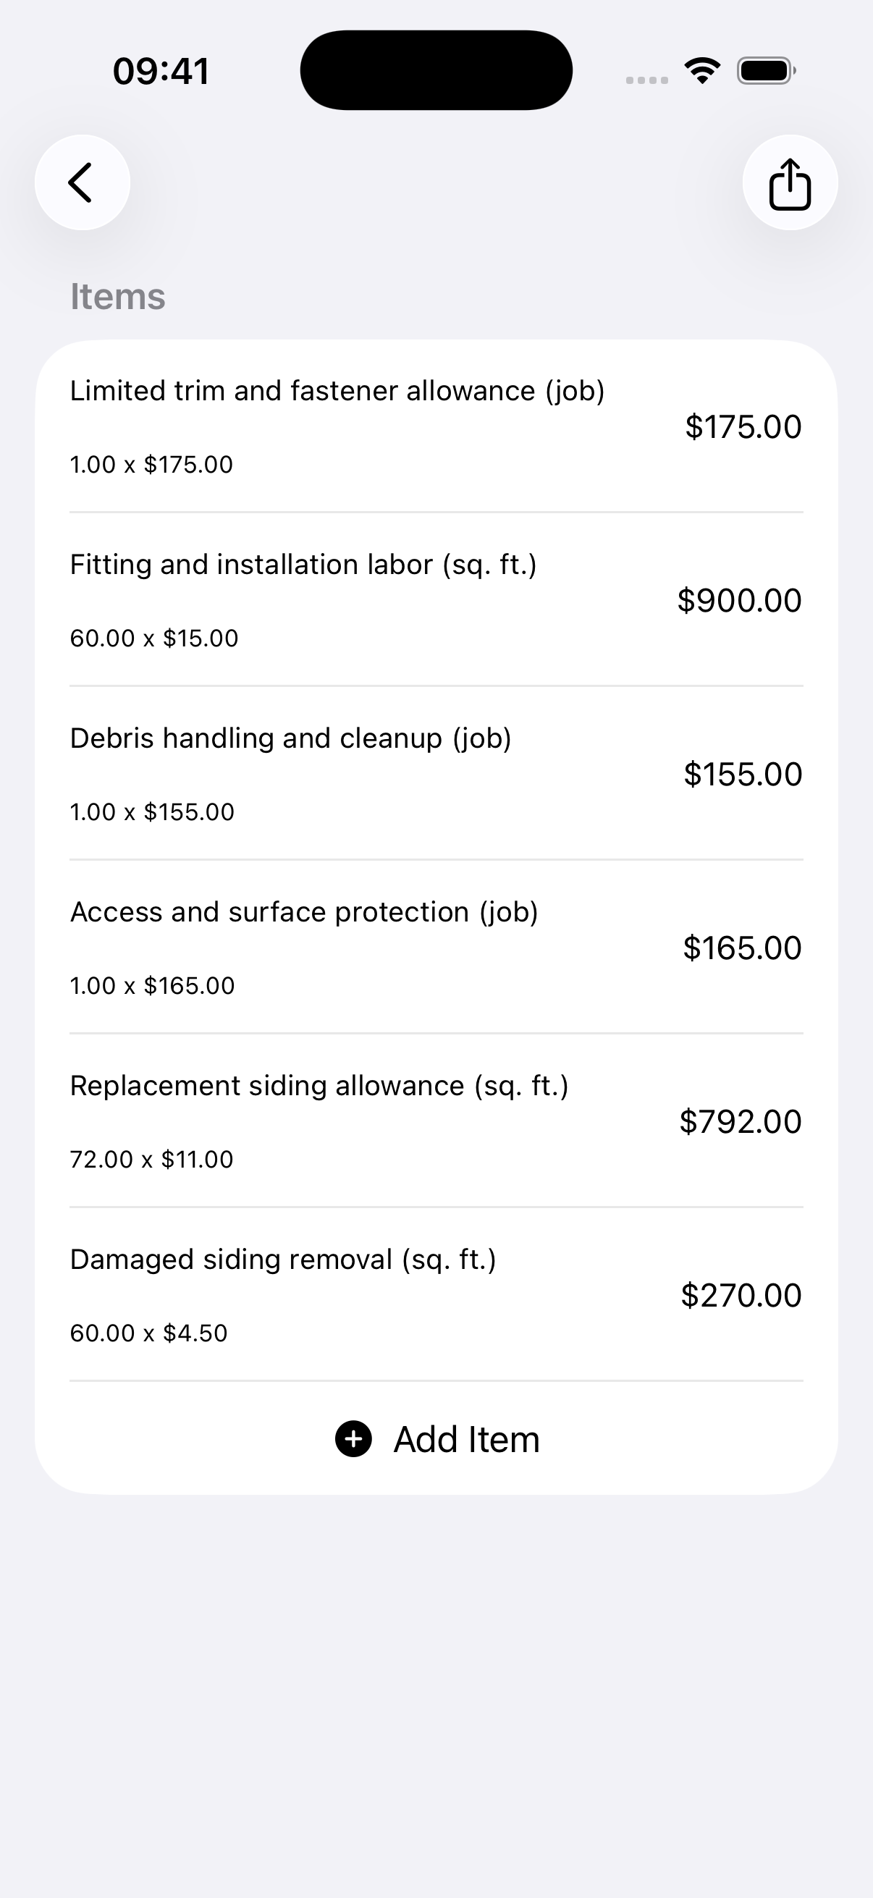Tap the Add Item button label
This screenshot has height=1898, width=873.
(466, 1439)
